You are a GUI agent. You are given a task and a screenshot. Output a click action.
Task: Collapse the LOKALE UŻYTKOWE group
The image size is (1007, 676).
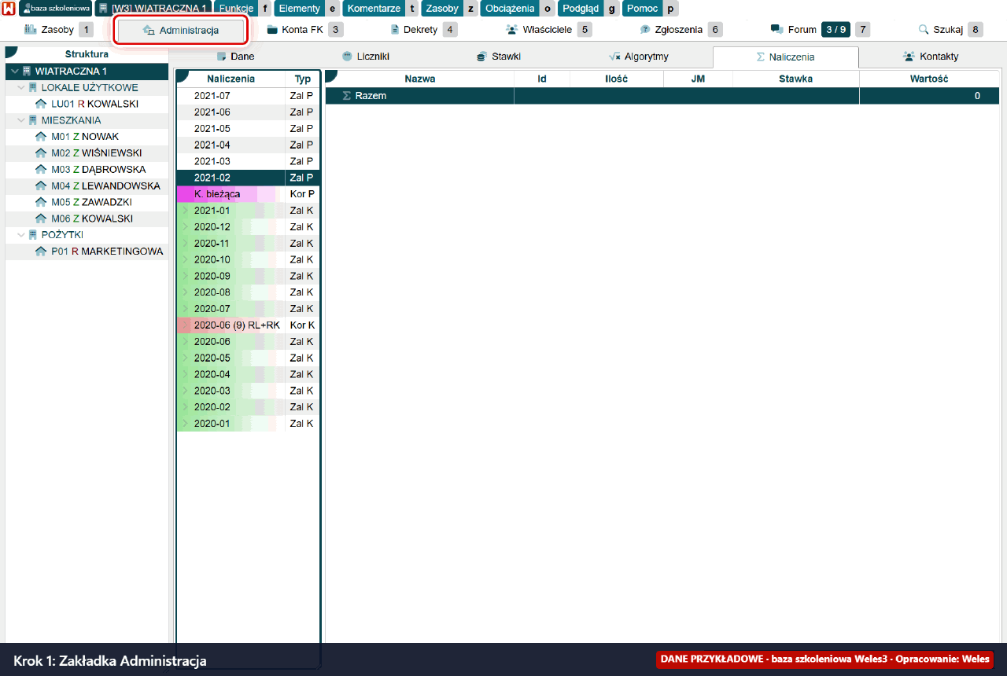(21, 87)
